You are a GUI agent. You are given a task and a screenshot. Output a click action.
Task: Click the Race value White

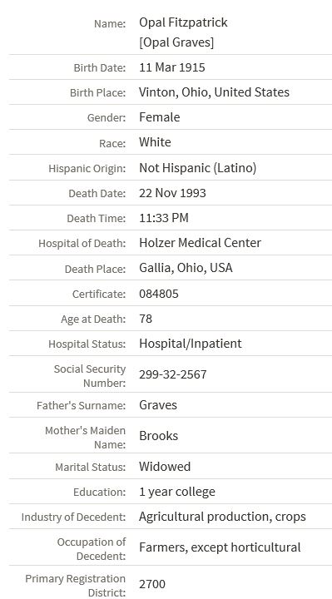[x=155, y=142]
